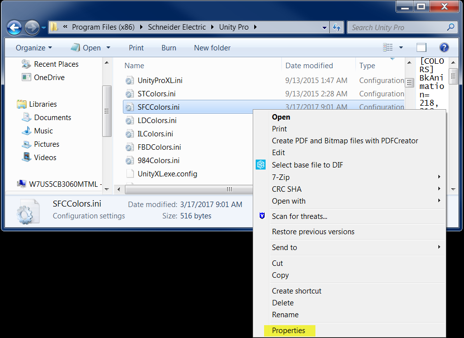Screen dimensions: 464x338
Task: Select the UnityProXL.ini file icon
Action: tap(129, 81)
